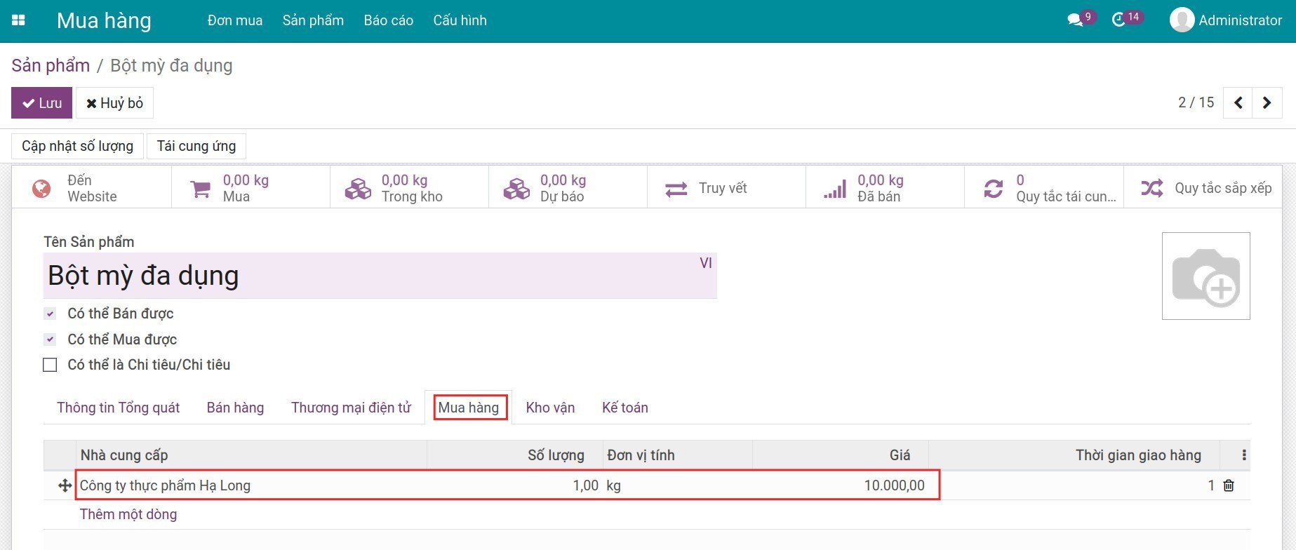Open the chat messages icon
Screen dimensions: 1296x550
click(x=1074, y=20)
